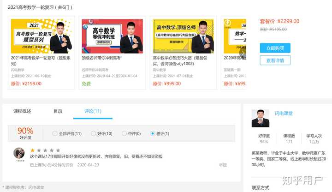The width and height of the screenshot is (332, 192).
Task: Click 举报 on the review
Action: [x=223, y=165]
